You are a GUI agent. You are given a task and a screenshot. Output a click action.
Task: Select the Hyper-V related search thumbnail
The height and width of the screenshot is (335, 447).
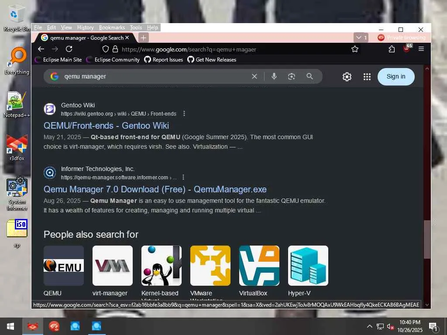coord(308,266)
